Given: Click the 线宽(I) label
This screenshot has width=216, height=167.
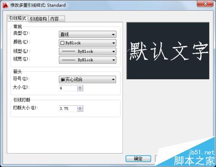Looking at the screenshot, I should tap(21, 59).
